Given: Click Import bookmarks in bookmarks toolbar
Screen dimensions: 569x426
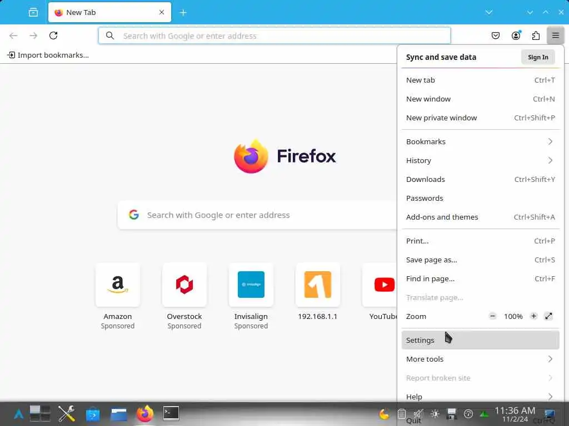Looking at the screenshot, I should pos(48,55).
